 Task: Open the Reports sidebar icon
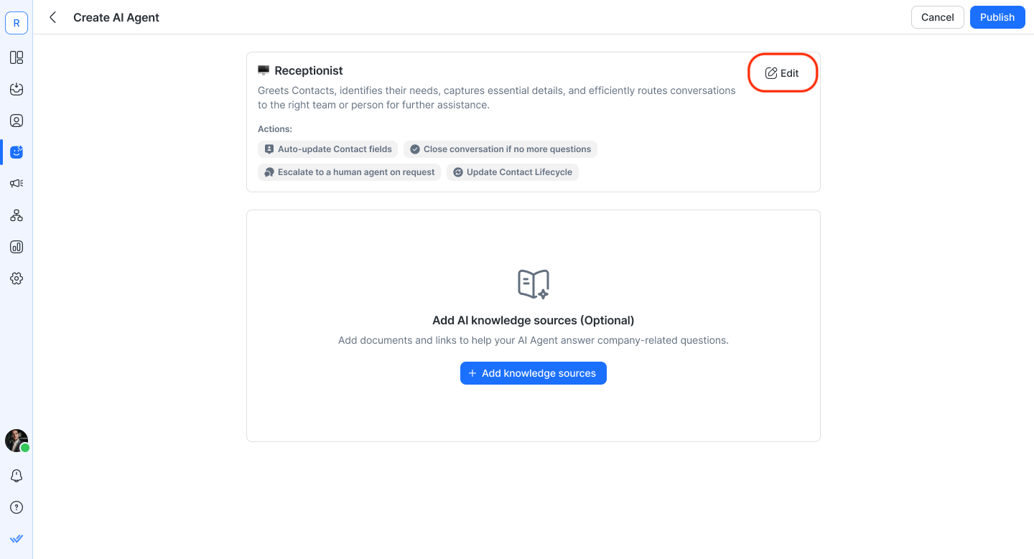point(17,247)
